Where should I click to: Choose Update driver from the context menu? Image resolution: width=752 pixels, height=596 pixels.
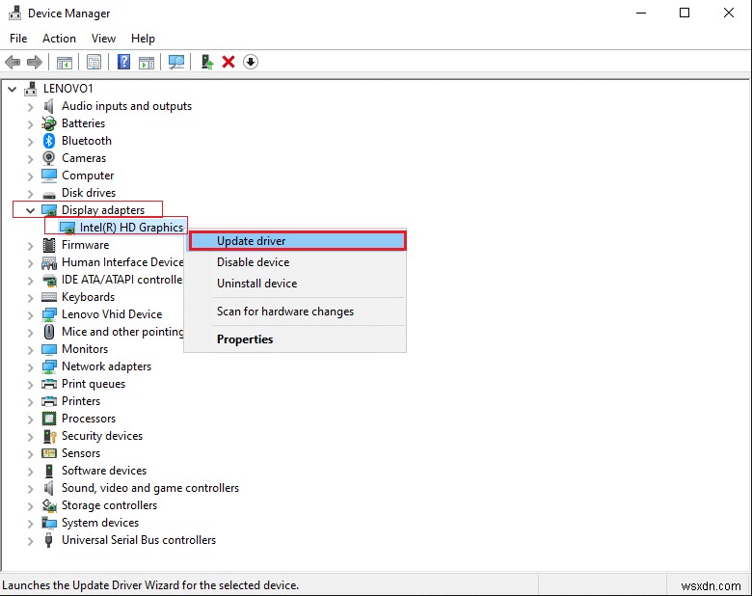click(297, 241)
